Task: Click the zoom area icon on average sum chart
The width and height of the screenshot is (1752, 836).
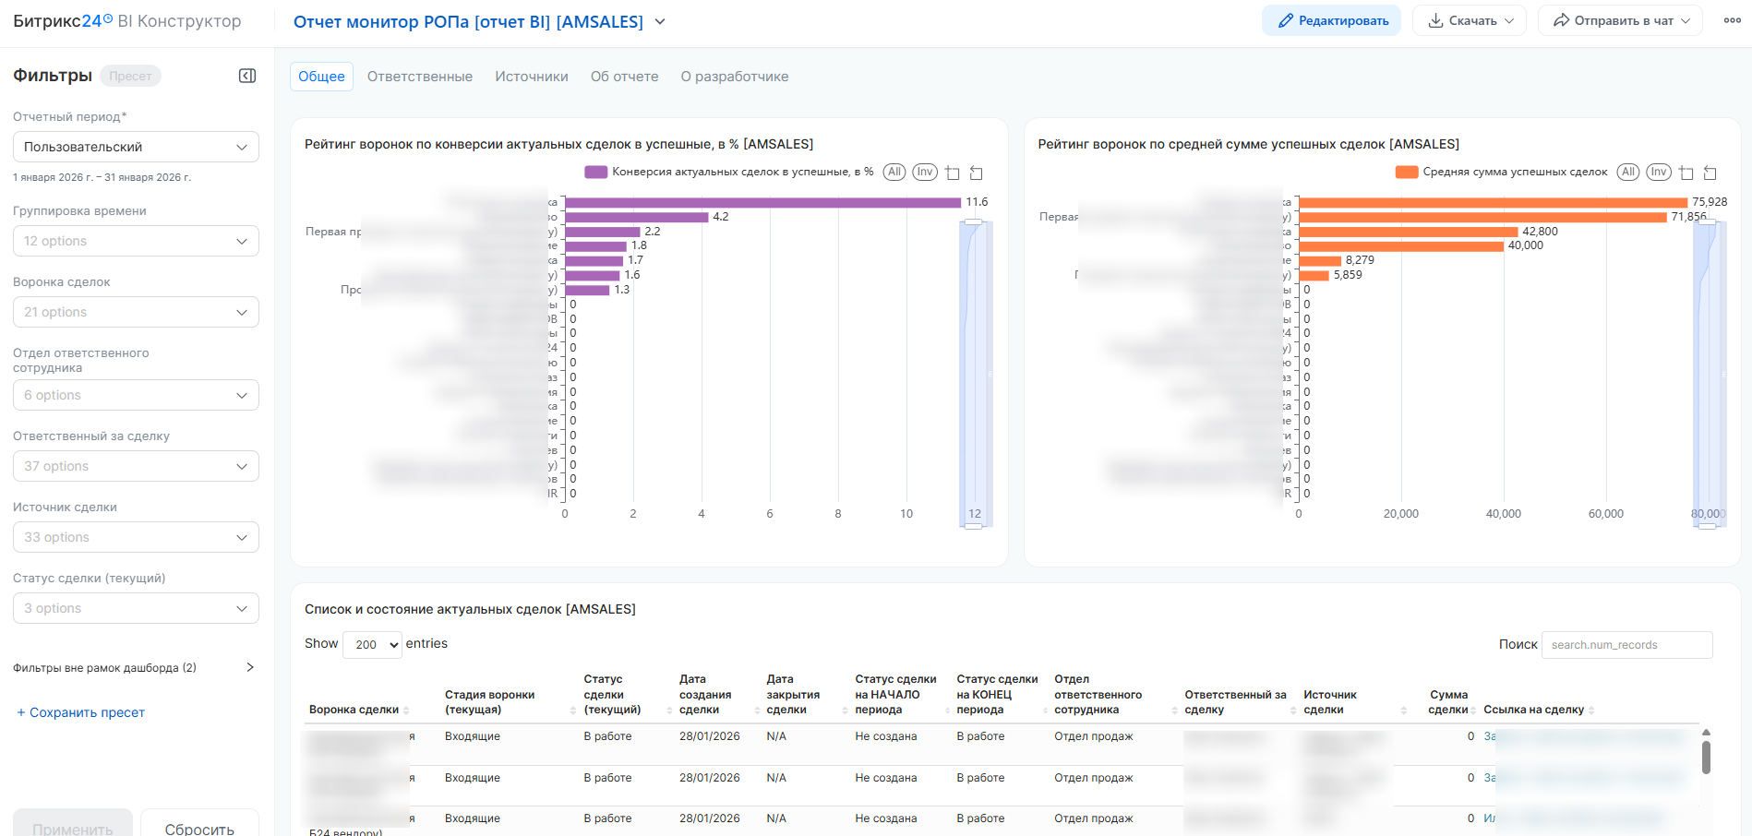Action: (x=1686, y=173)
